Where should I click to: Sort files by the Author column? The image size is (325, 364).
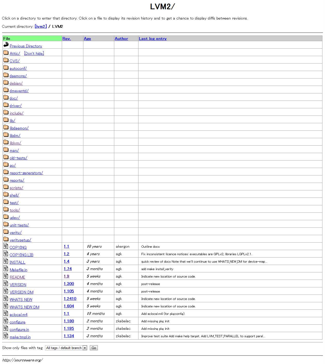tap(121, 38)
